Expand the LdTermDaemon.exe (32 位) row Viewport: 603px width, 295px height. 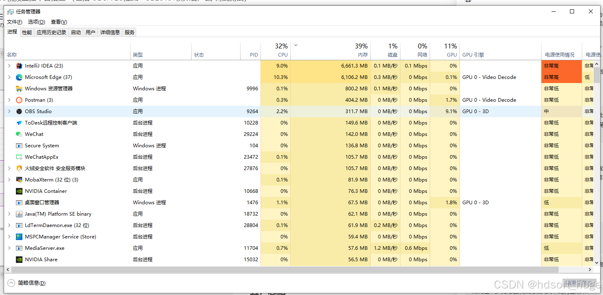click(9, 225)
